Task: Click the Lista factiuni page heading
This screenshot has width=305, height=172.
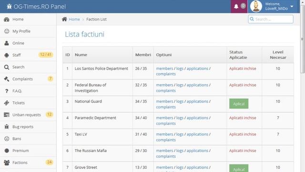Action: point(85,34)
